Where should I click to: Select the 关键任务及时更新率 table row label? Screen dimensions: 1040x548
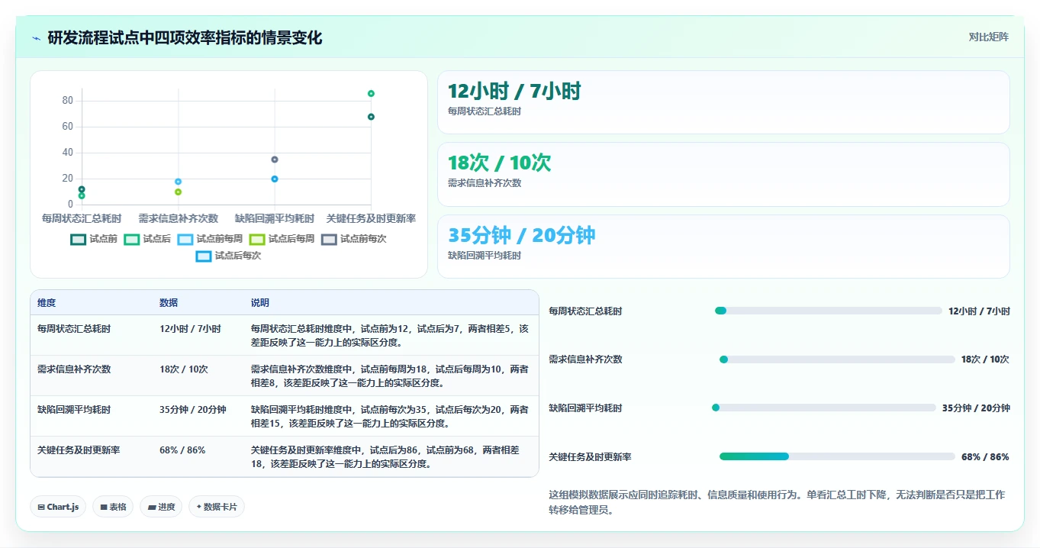pyautogui.click(x=79, y=450)
